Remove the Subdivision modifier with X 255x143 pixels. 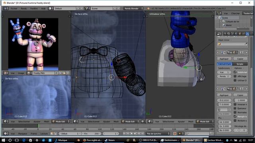(x=247, y=52)
